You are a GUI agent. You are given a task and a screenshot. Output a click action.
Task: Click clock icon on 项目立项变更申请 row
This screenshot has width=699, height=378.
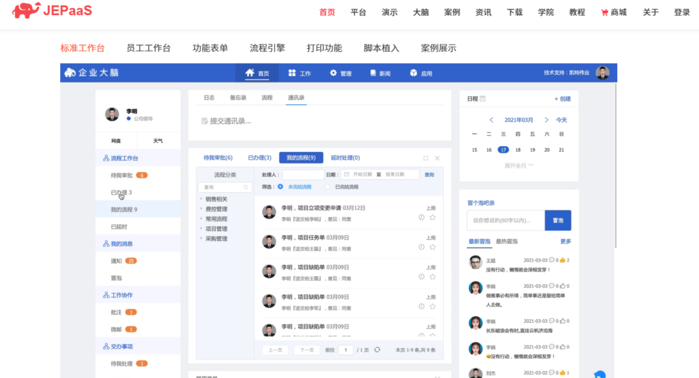[421, 217]
